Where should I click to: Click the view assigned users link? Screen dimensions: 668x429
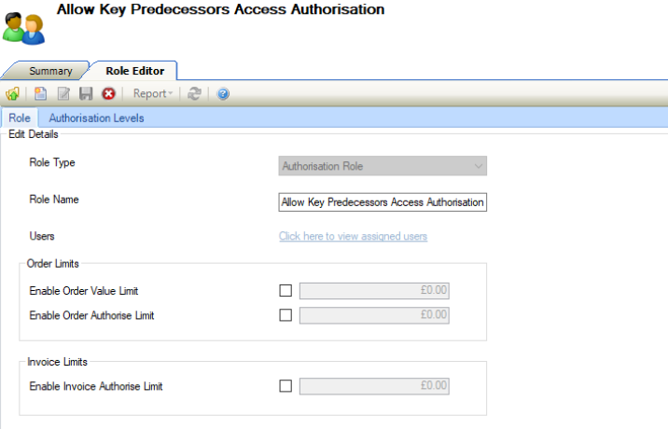click(353, 236)
